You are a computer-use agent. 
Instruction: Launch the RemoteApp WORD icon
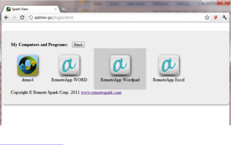[69, 65]
